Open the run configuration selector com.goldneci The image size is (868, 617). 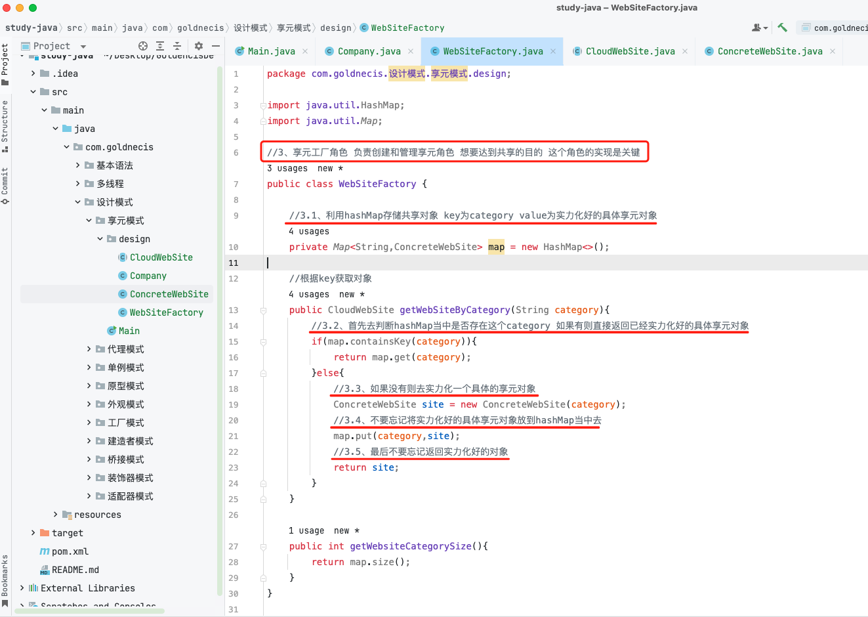[833, 28]
